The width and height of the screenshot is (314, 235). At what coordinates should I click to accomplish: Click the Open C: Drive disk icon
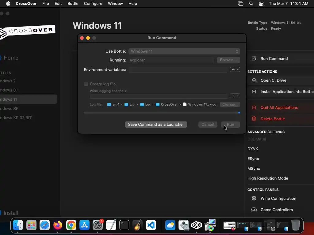point(254,80)
